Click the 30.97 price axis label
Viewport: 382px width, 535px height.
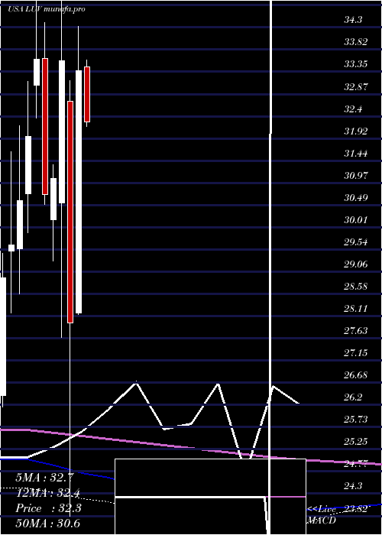[x=356, y=176]
